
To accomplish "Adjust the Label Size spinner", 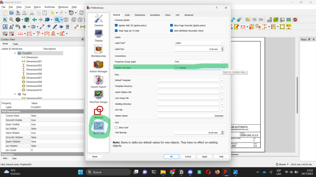I will coord(223,49).
